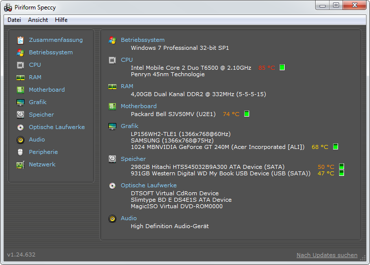
Task: Click the Grafik monitor icon in summary panel
Action: (112, 127)
